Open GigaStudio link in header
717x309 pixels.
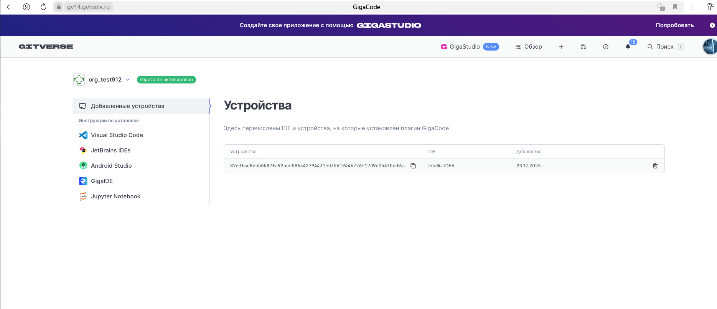(465, 47)
